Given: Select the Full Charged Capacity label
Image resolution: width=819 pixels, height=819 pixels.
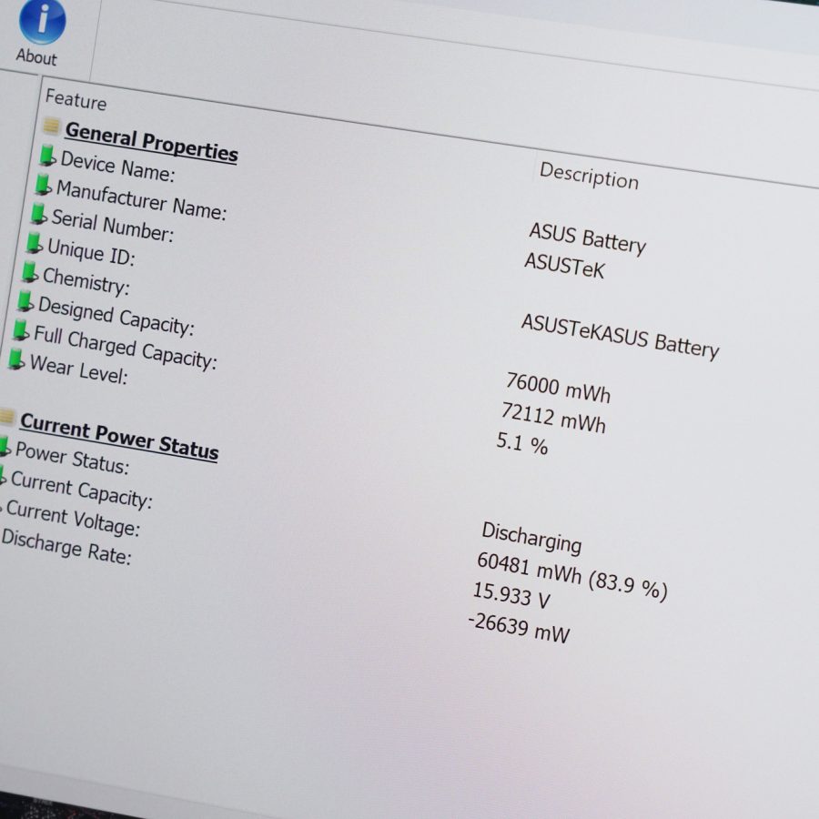Looking at the screenshot, I should pos(126,348).
